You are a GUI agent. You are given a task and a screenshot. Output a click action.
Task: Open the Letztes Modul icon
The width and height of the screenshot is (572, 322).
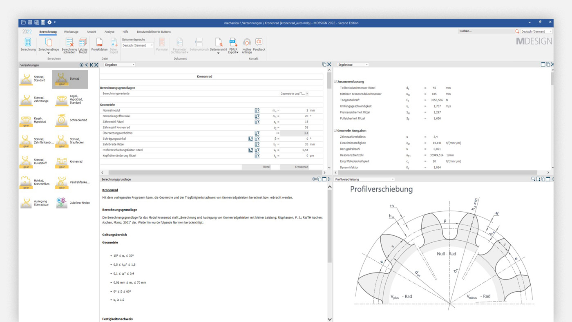[82, 42]
